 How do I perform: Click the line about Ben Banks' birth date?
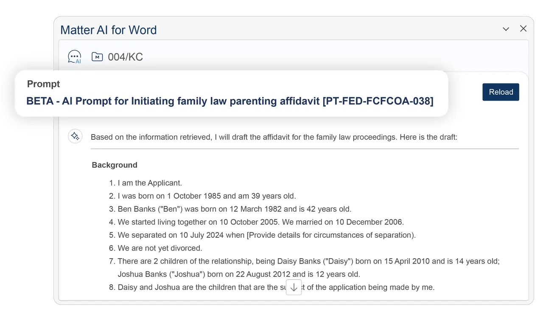pyautogui.click(x=234, y=209)
